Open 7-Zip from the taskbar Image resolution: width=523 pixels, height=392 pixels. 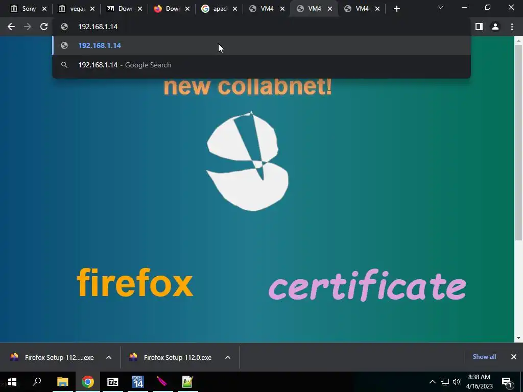(113, 382)
